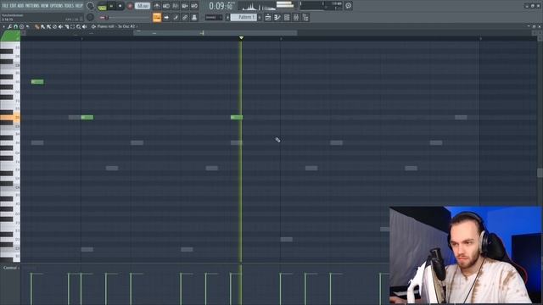
Task: Toggle blend recording overdub
Action: tap(185, 6)
